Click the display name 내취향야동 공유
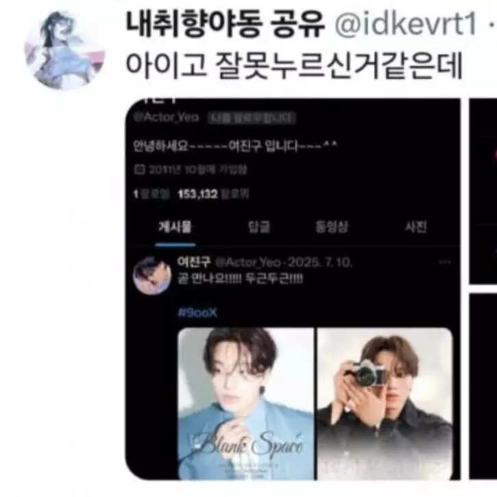 (x=226, y=23)
